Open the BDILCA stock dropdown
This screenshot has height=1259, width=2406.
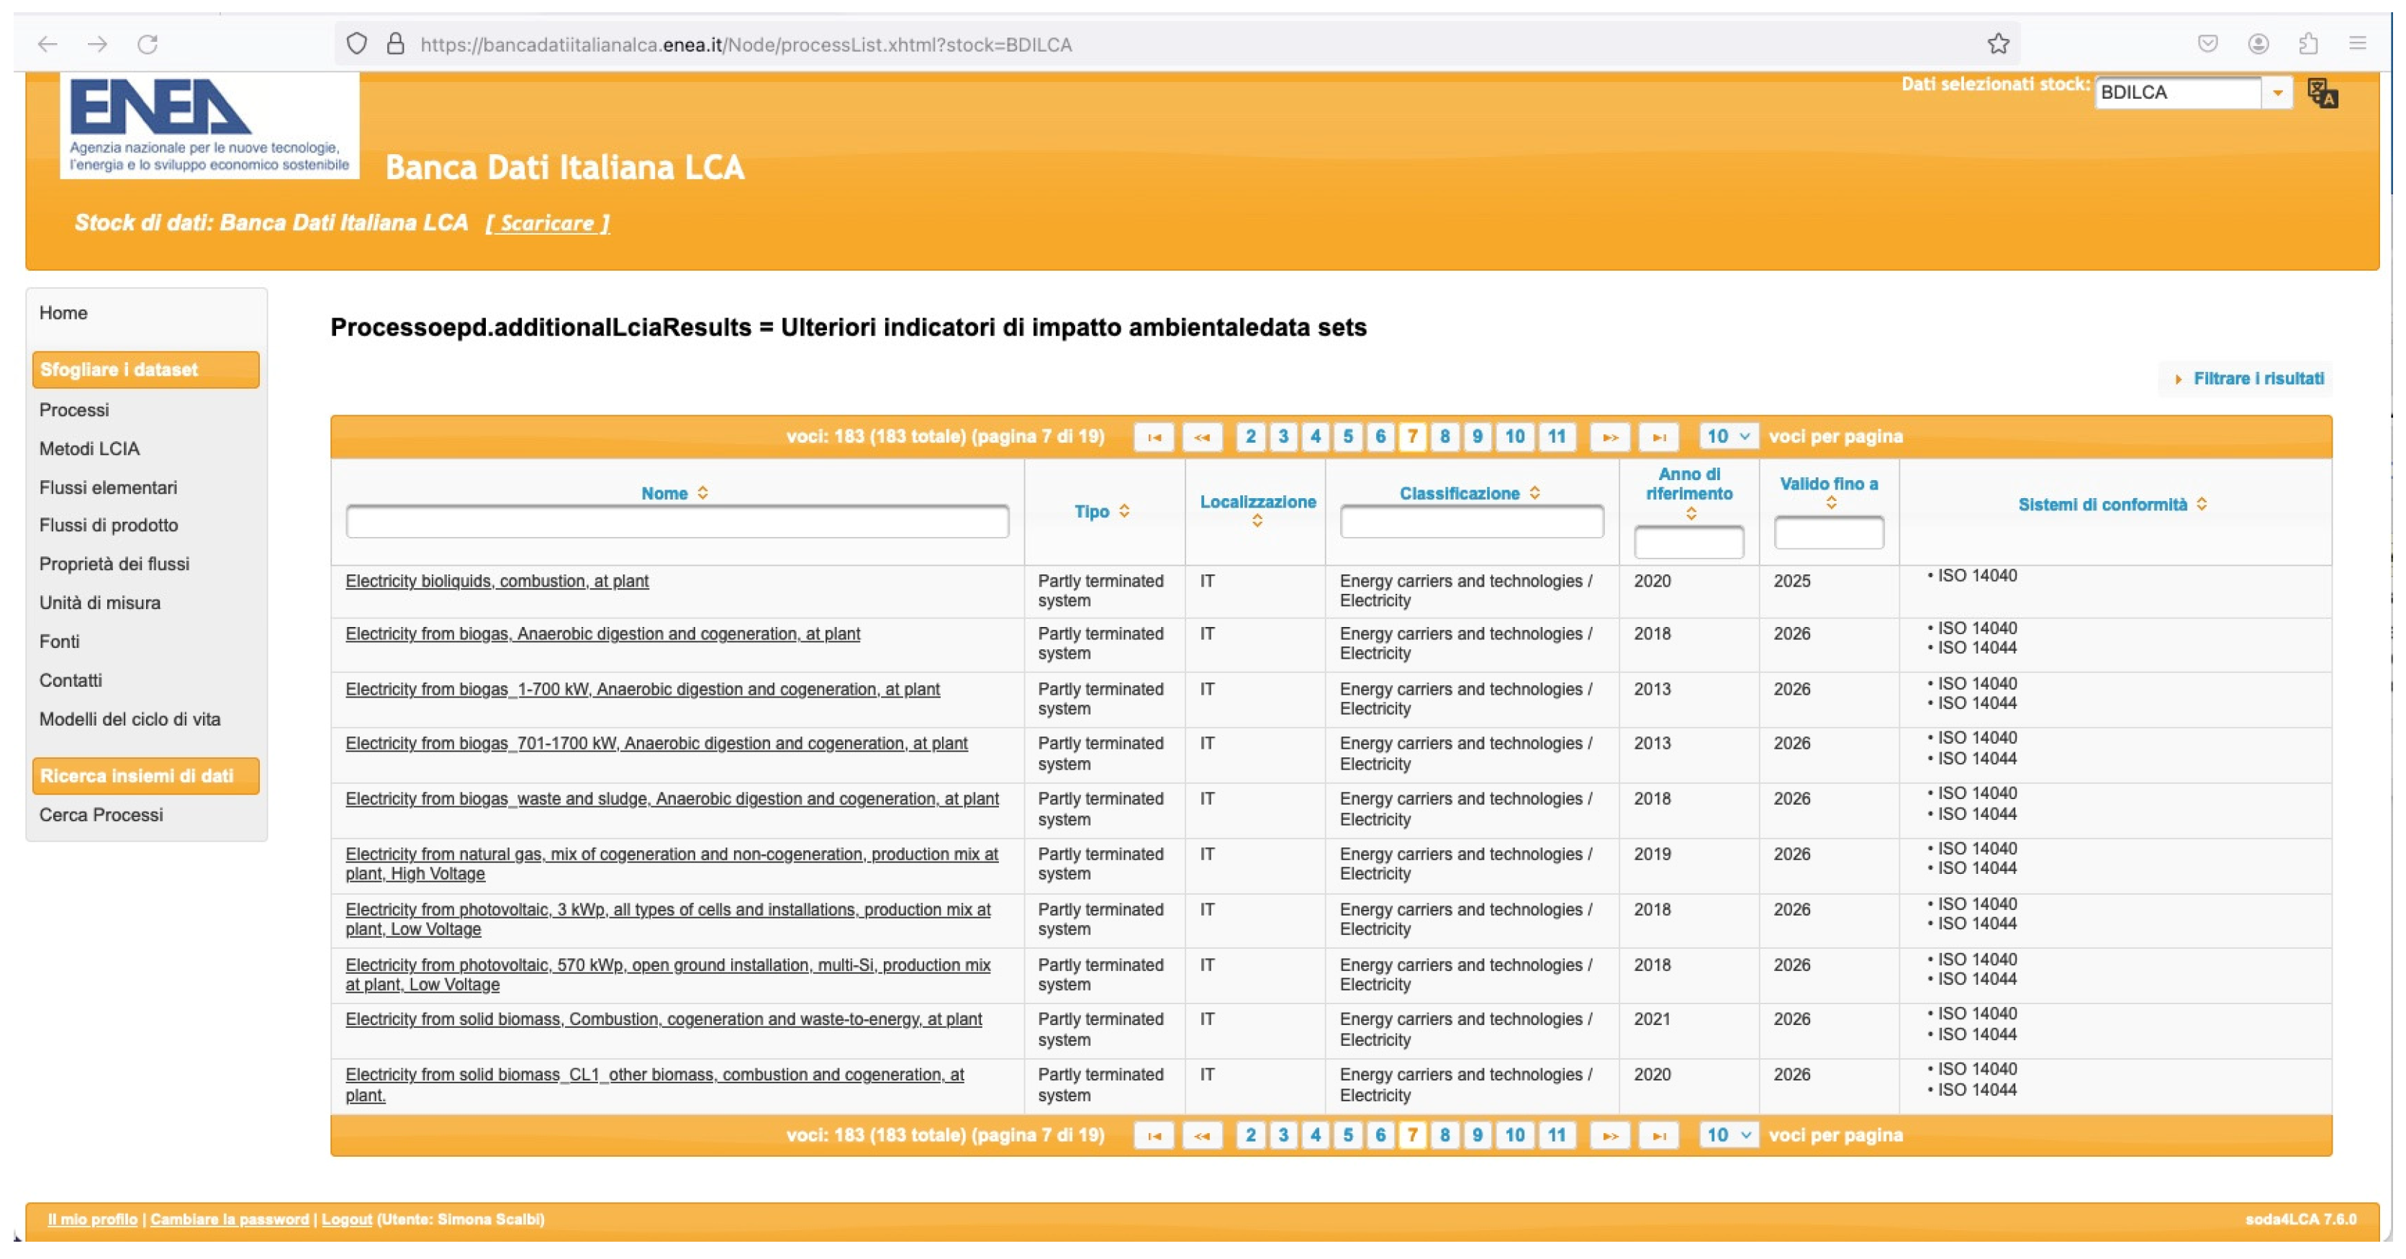click(x=2277, y=92)
